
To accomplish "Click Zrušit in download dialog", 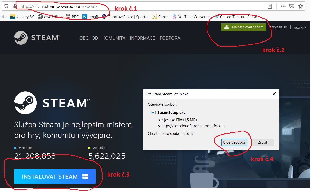I will click(263, 142).
